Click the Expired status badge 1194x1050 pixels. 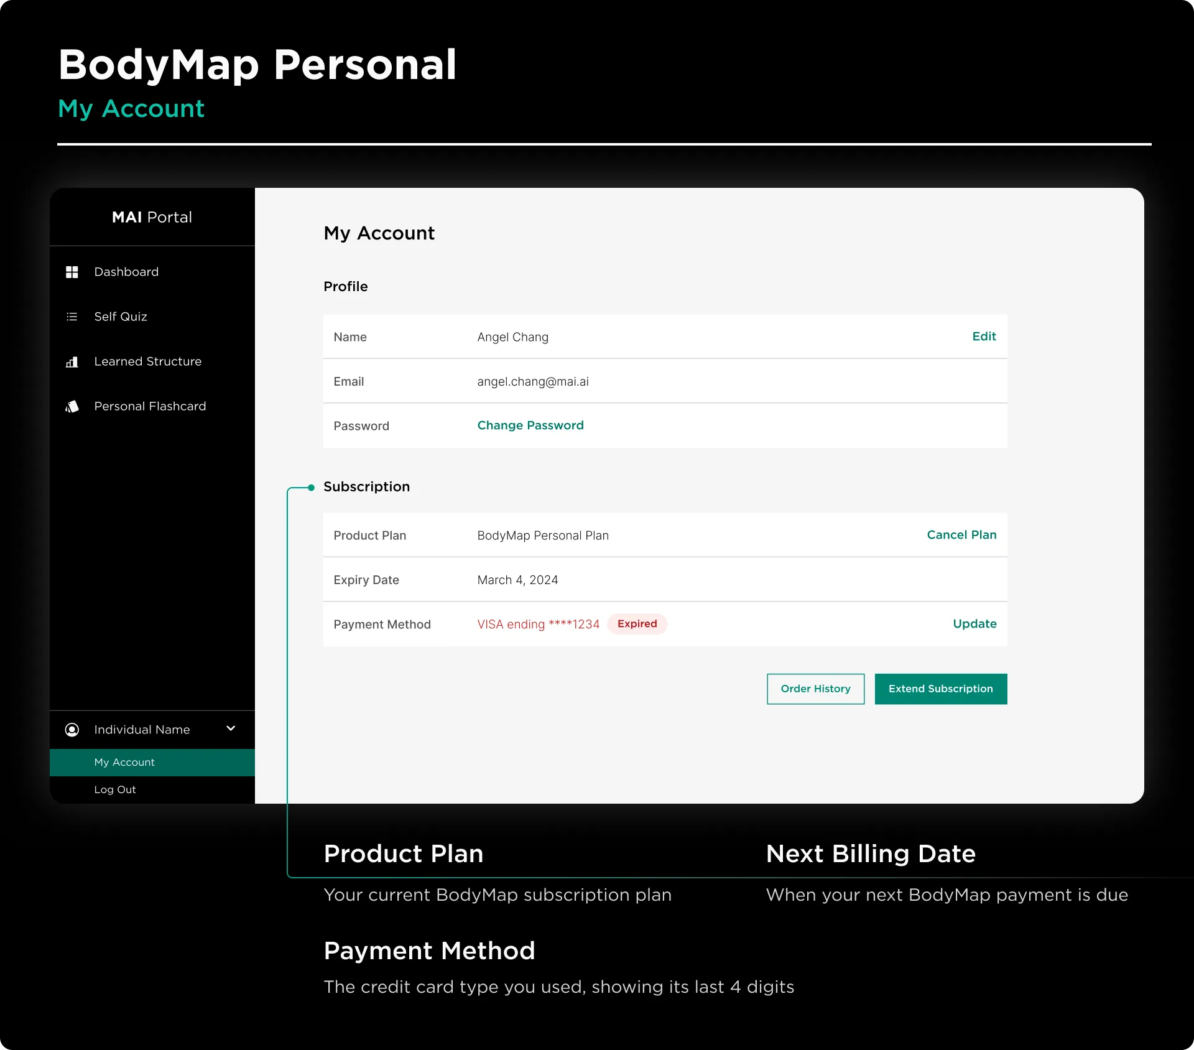[637, 624]
